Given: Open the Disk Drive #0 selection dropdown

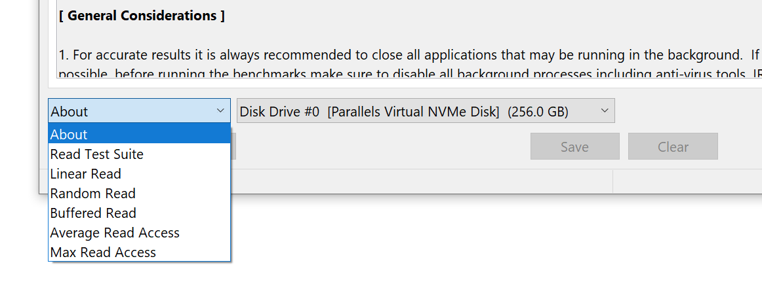Looking at the screenshot, I should pyautogui.click(x=425, y=111).
